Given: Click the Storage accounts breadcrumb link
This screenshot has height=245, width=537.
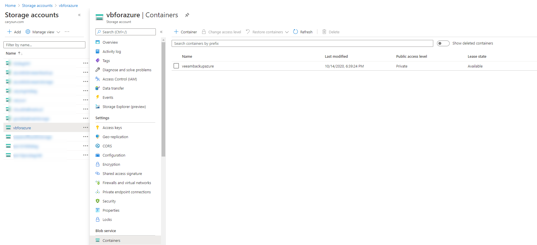Looking at the screenshot, I should [37, 5].
